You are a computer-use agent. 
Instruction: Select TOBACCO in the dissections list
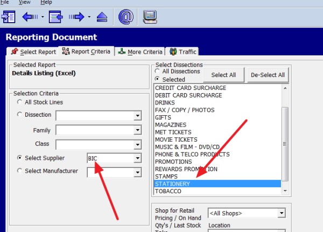217,191
